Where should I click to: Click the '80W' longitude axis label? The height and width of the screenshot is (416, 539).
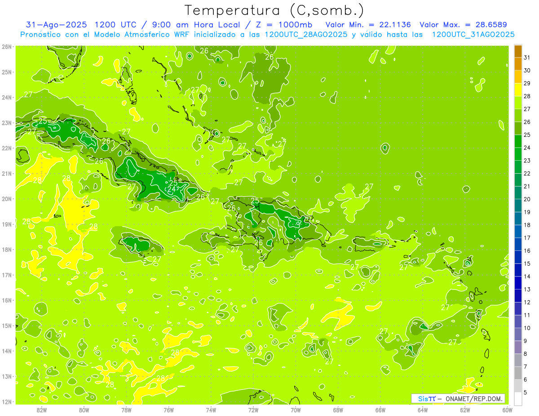tap(84, 410)
